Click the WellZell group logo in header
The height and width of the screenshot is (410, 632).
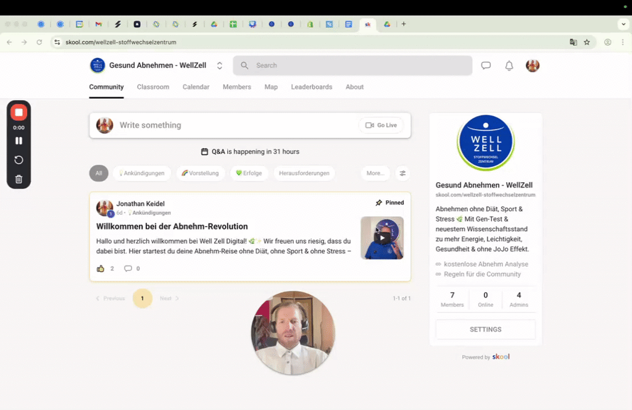point(98,65)
